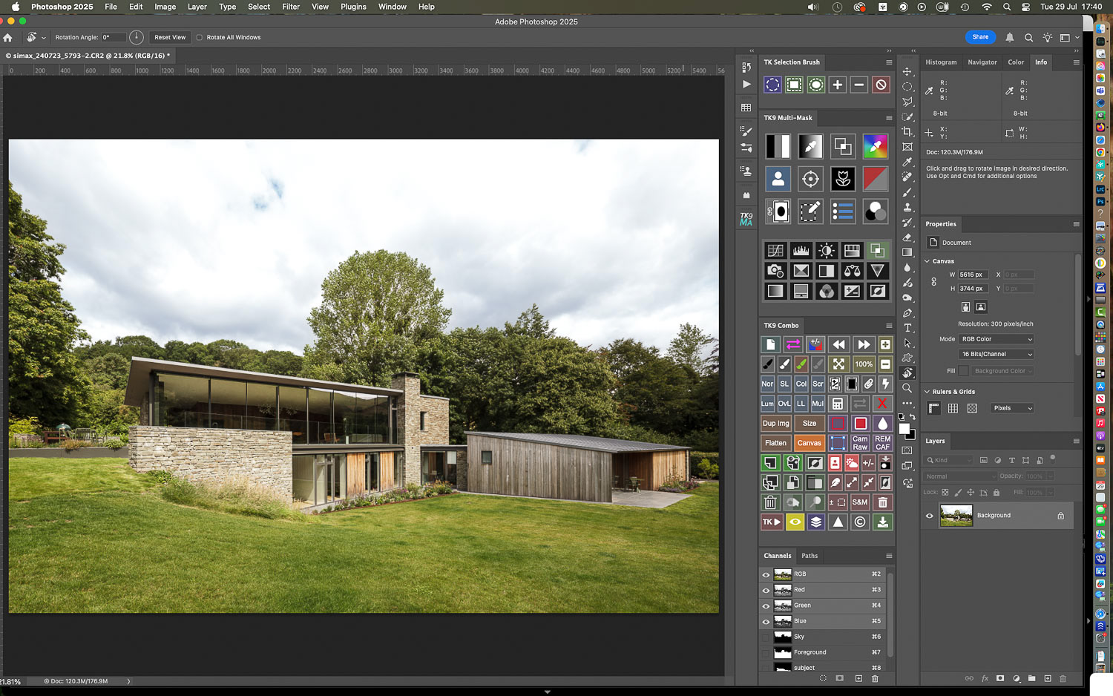1113x696 pixels.
Task: Select the Eraser tool
Action: 907,237
